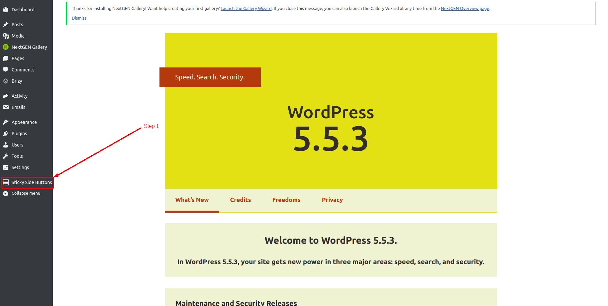Click Launch the Gallery Wizard link
608x306 pixels.
(x=246, y=9)
